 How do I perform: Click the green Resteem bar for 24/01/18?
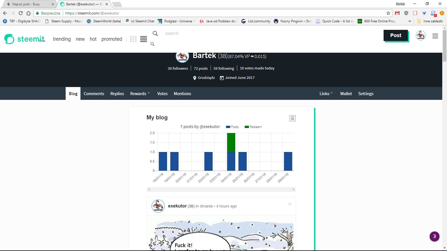tap(231, 143)
